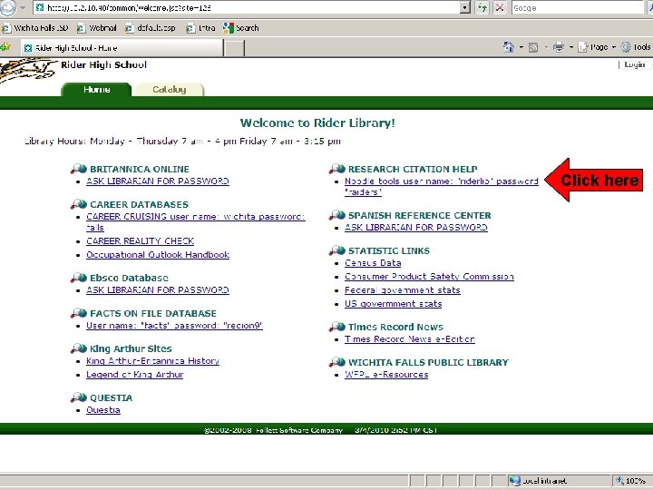The image size is (653, 490).
Task: Click the Google search box
Action: (x=578, y=7)
